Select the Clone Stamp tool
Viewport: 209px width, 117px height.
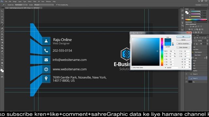[2, 34]
